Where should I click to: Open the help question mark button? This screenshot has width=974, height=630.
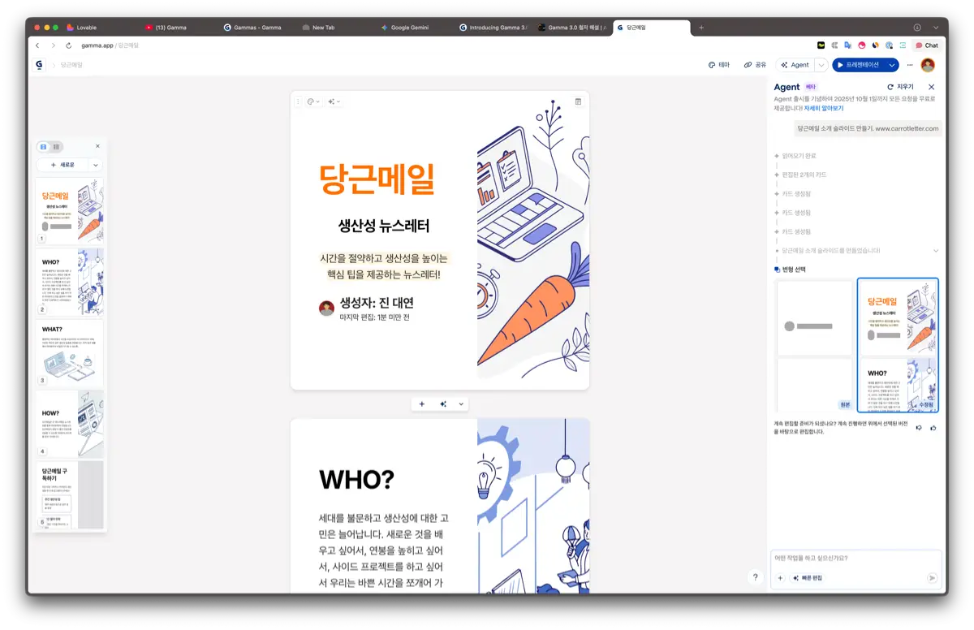[755, 577]
